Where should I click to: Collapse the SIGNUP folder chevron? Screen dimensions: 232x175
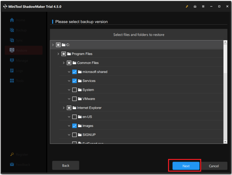(69, 135)
